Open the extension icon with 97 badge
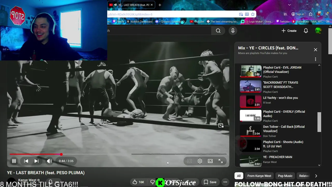Viewport: 332px width, 187px height. (x=319, y=14)
